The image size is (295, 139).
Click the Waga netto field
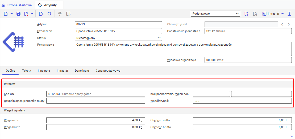[95, 120]
